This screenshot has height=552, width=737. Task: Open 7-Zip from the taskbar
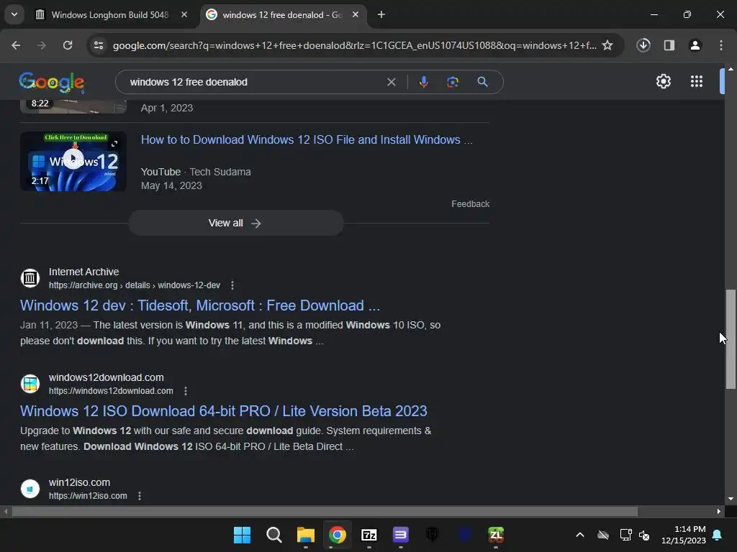(369, 535)
